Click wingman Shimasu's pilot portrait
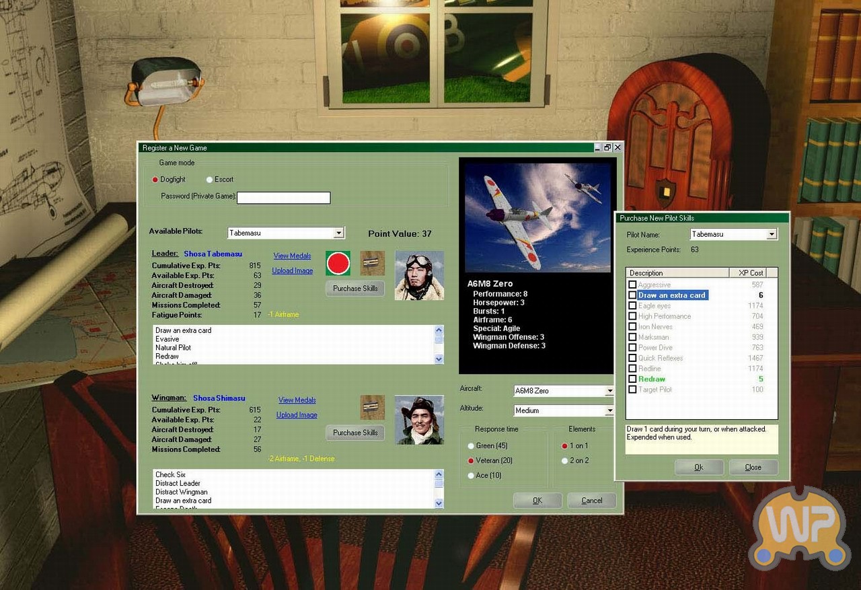This screenshot has height=590, width=861. (x=419, y=420)
